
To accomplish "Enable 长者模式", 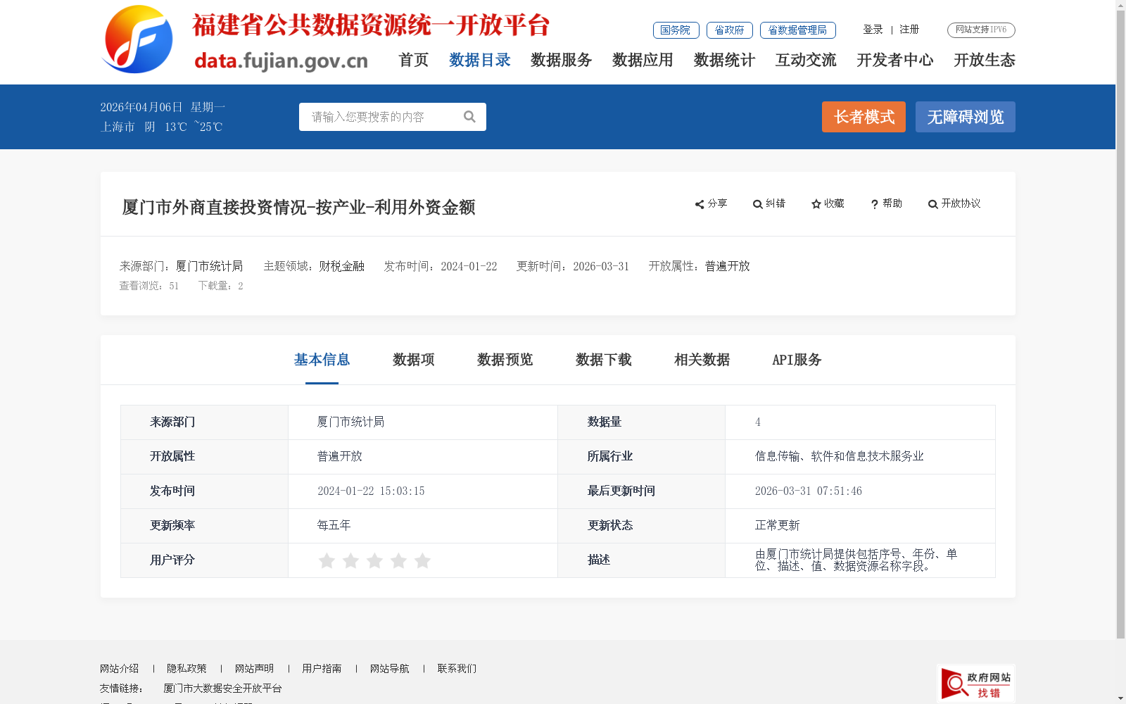I will [864, 117].
